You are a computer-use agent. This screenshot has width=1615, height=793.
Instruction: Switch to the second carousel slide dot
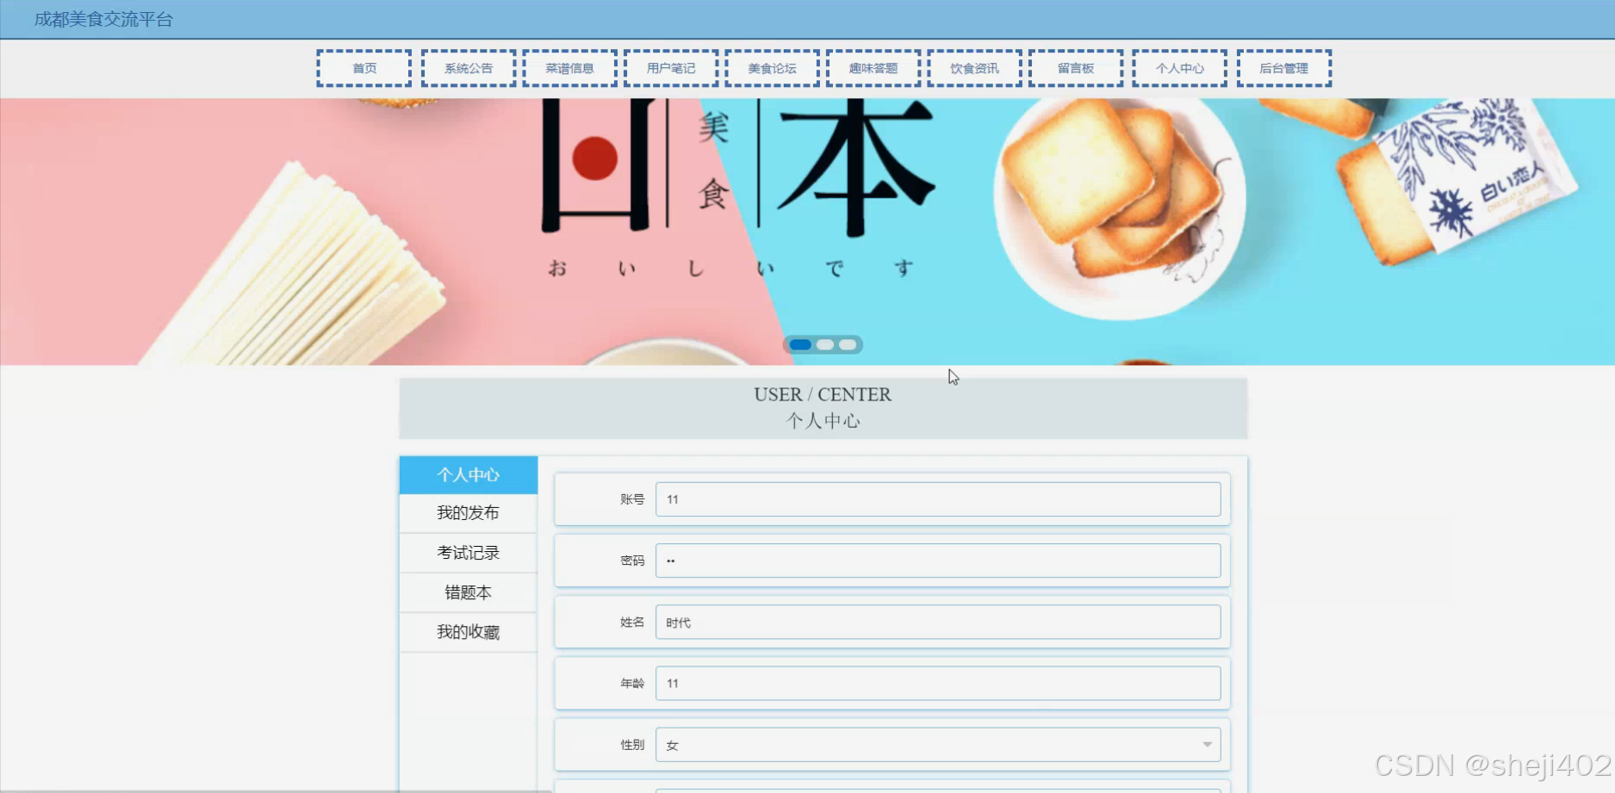825,344
